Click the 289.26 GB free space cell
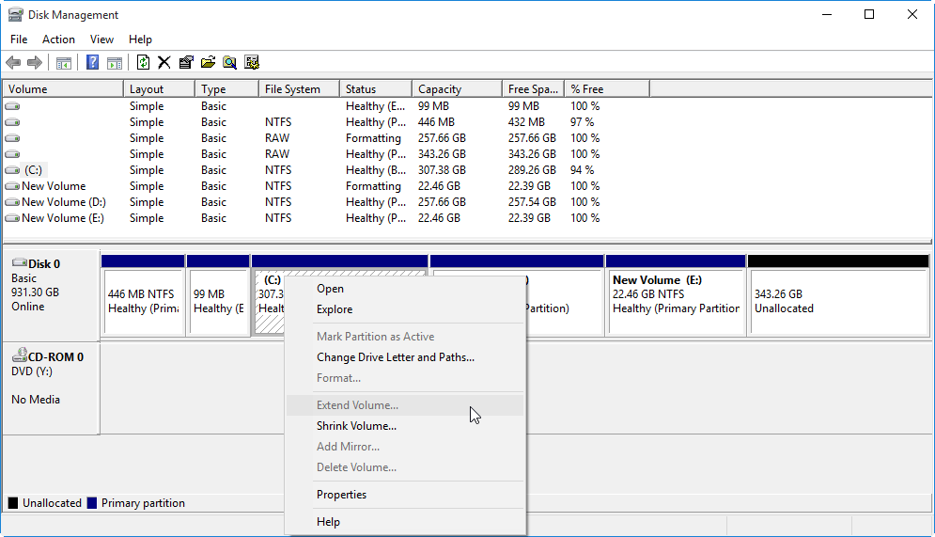 [x=532, y=170]
